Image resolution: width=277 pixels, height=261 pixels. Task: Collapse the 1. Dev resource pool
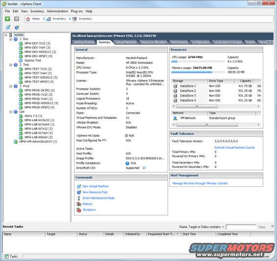(x=11, y=39)
